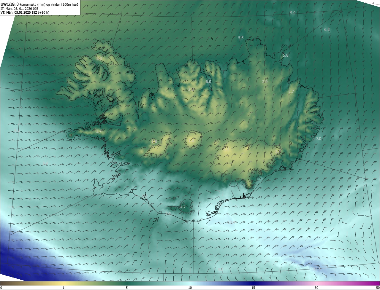Click the 50 tick label on the color scale
380x290 pixels.
[x=378, y=288]
